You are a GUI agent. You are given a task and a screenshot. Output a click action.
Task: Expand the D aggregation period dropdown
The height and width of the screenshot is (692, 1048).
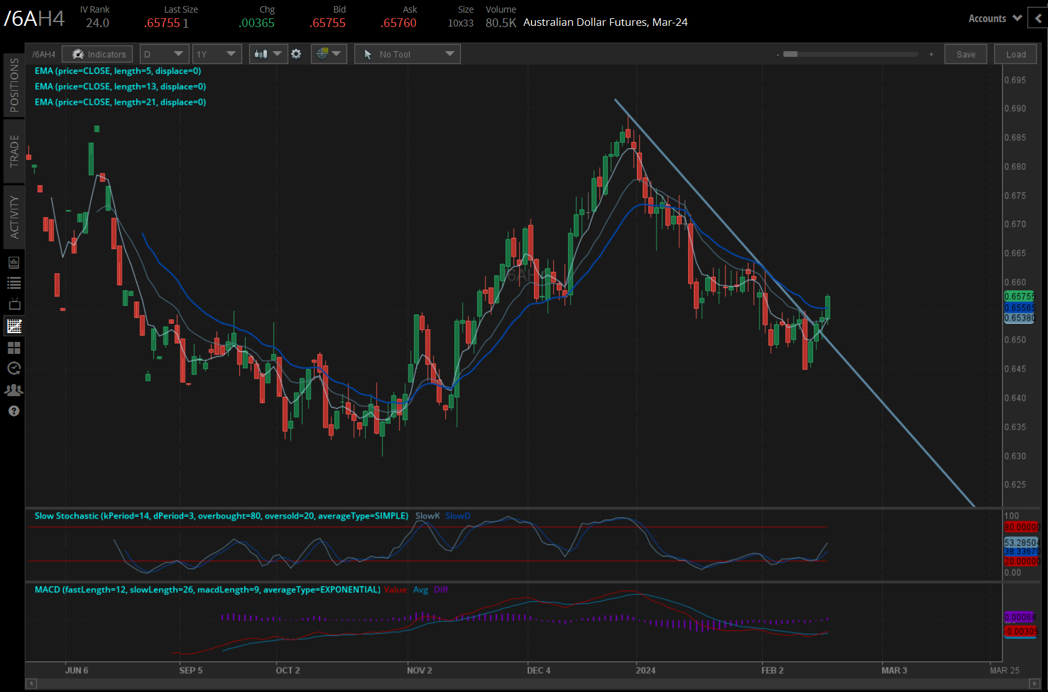click(164, 54)
